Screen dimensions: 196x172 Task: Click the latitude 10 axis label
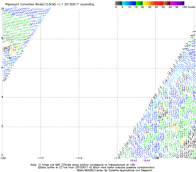(x=2, y=9)
